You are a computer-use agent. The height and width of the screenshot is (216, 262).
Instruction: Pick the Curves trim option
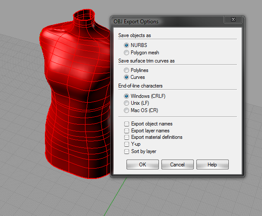(x=126, y=77)
